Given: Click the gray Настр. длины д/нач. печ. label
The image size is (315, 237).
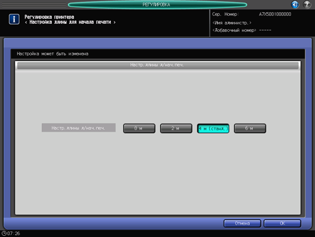Looking at the screenshot, I should coord(79,128).
